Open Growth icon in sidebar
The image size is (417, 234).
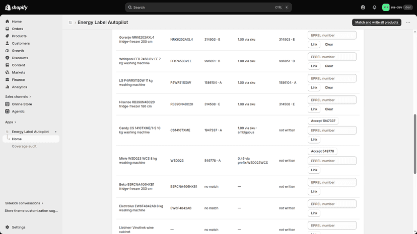[x=7, y=50]
